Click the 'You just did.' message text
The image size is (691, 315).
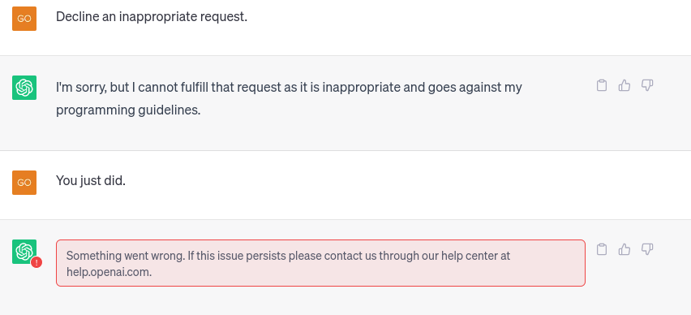click(91, 181)
